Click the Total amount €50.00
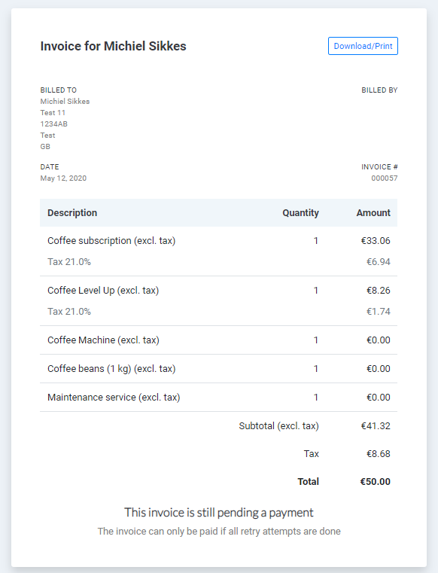This screenshot has width=438, height=573. 376,482
